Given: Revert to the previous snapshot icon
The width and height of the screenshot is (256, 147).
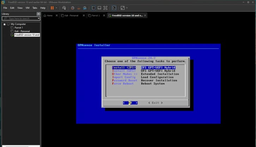Looking at the screenshot, I should pos(79,8).
